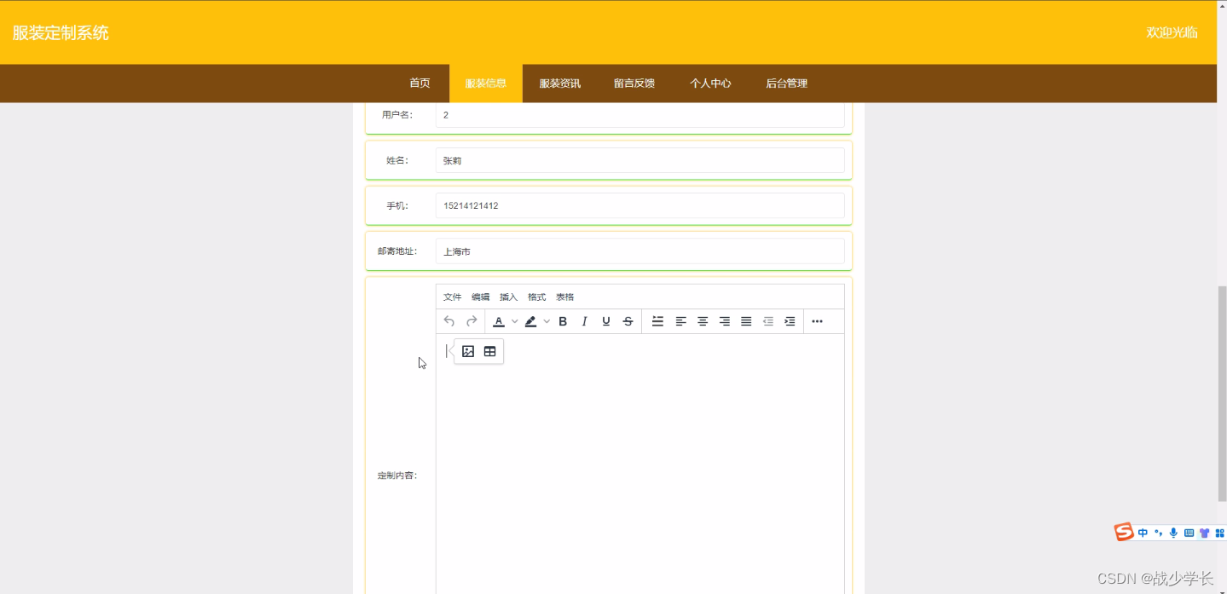Select the 服装信息 navigation tab
Image resolution: width=1227 pixels, height=594 pixels.
point(486,84)
